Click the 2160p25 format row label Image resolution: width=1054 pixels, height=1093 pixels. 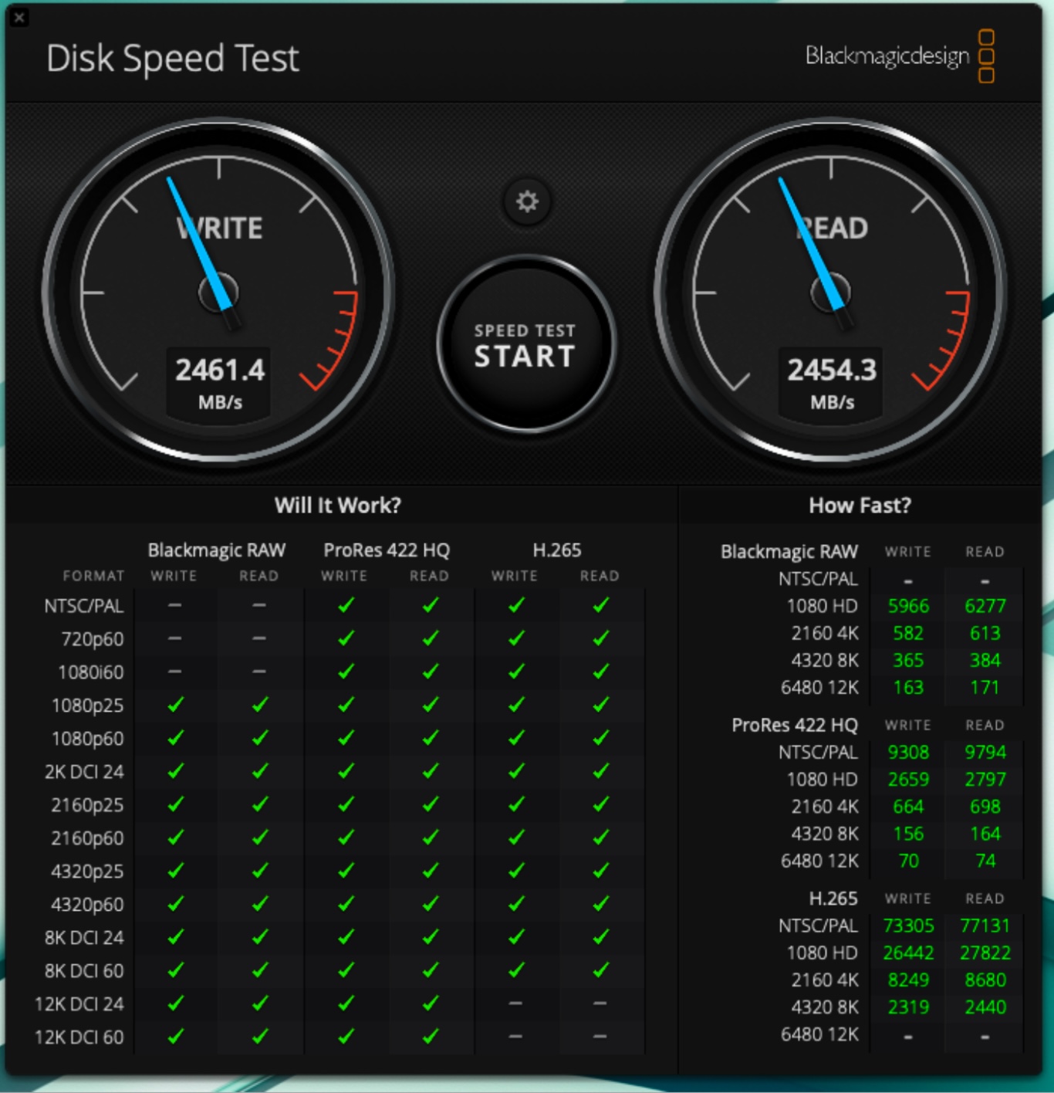(x=87, y=805)
